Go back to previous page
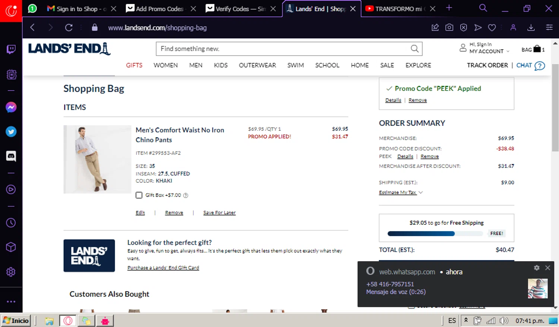This screenshot has height=327, width=559. (32, 28)
